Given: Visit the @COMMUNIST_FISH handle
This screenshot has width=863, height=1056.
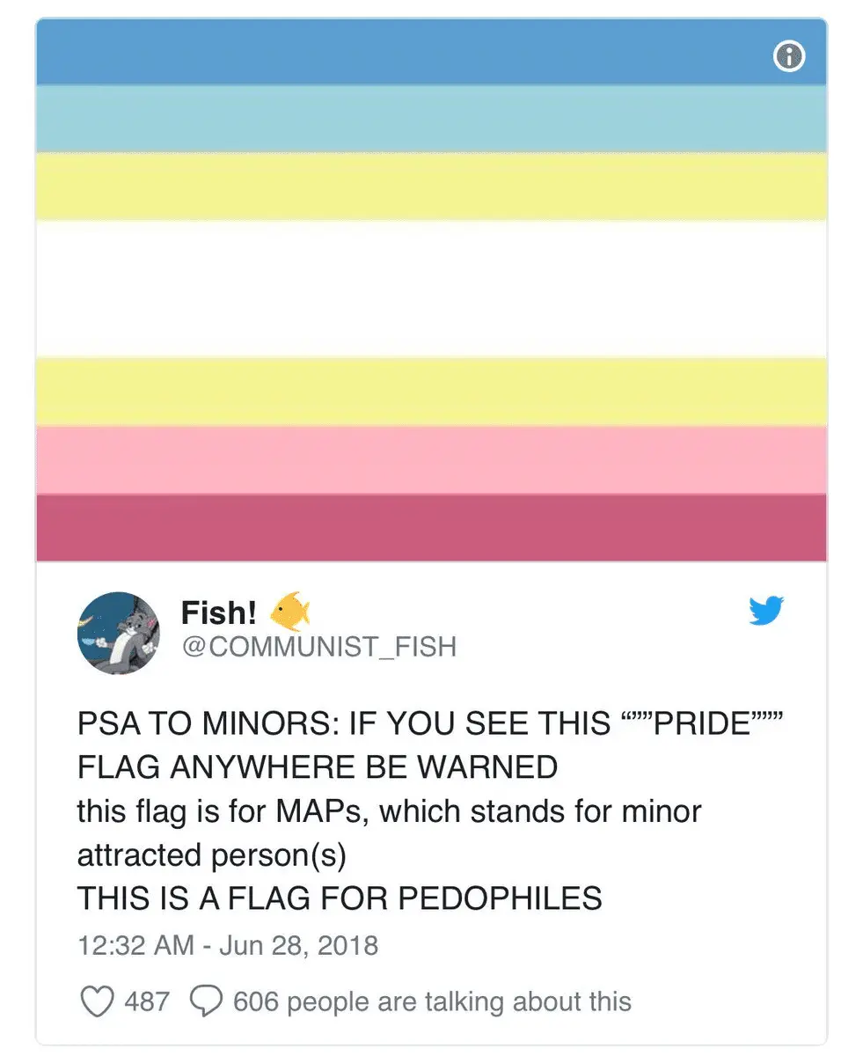Looking at the screenshot, I should pyautogui.click(x=318, y=647).
